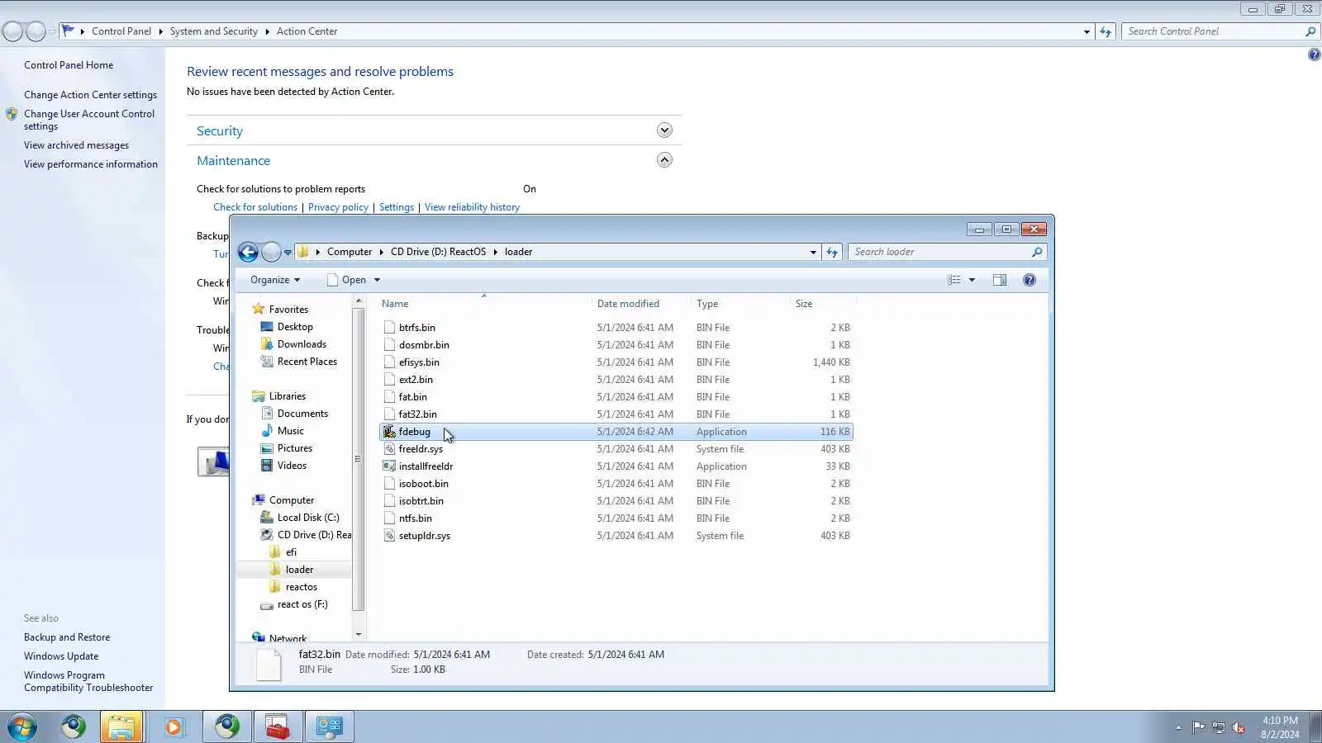This screenshot has width=1322, height=743.
Task: Collapse the Maintenance section chevron
Action: coord(664,160)
